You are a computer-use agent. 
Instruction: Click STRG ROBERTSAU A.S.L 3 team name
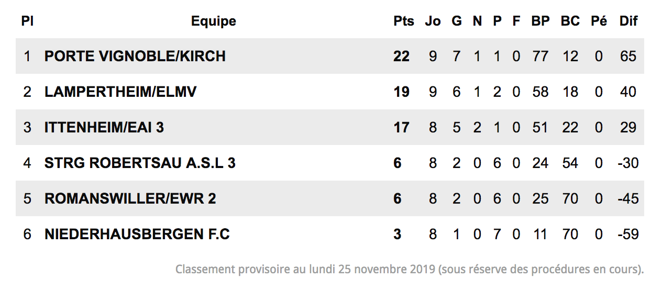[140, 163]
